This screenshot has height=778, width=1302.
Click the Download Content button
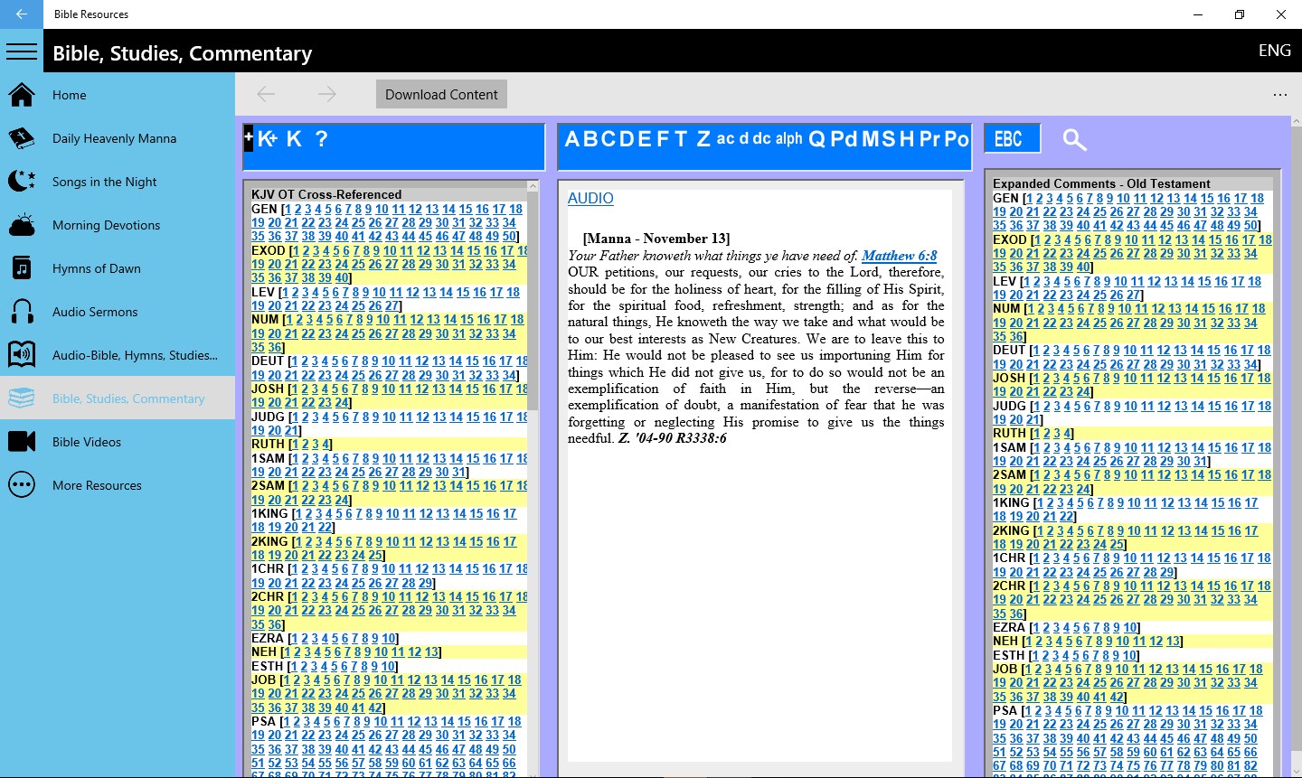click(x=441, y=94)
